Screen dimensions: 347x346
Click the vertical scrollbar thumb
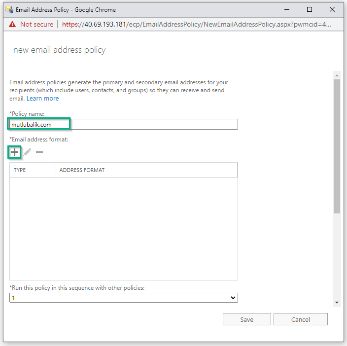[337, 146]
